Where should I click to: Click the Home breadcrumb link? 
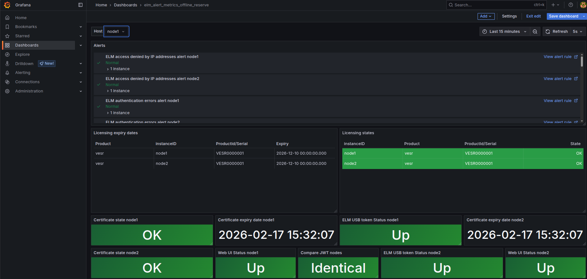click(101, 5)
